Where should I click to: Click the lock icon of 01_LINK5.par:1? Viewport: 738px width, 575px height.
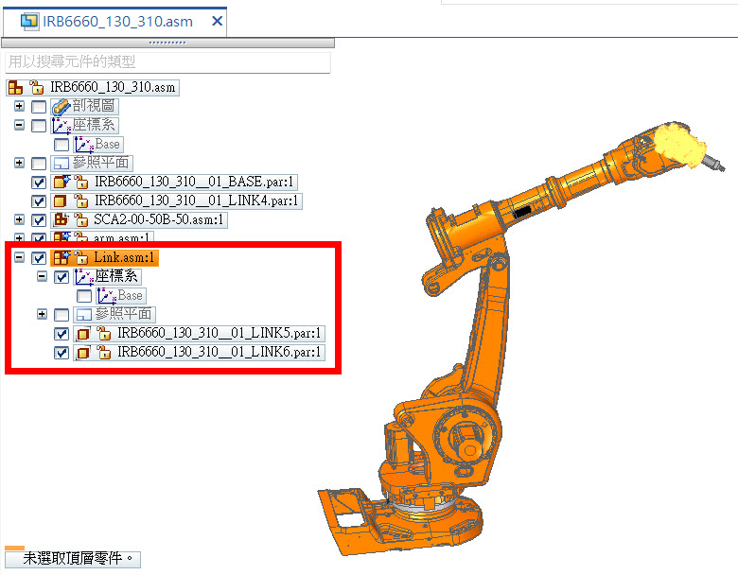pos(104,334)
